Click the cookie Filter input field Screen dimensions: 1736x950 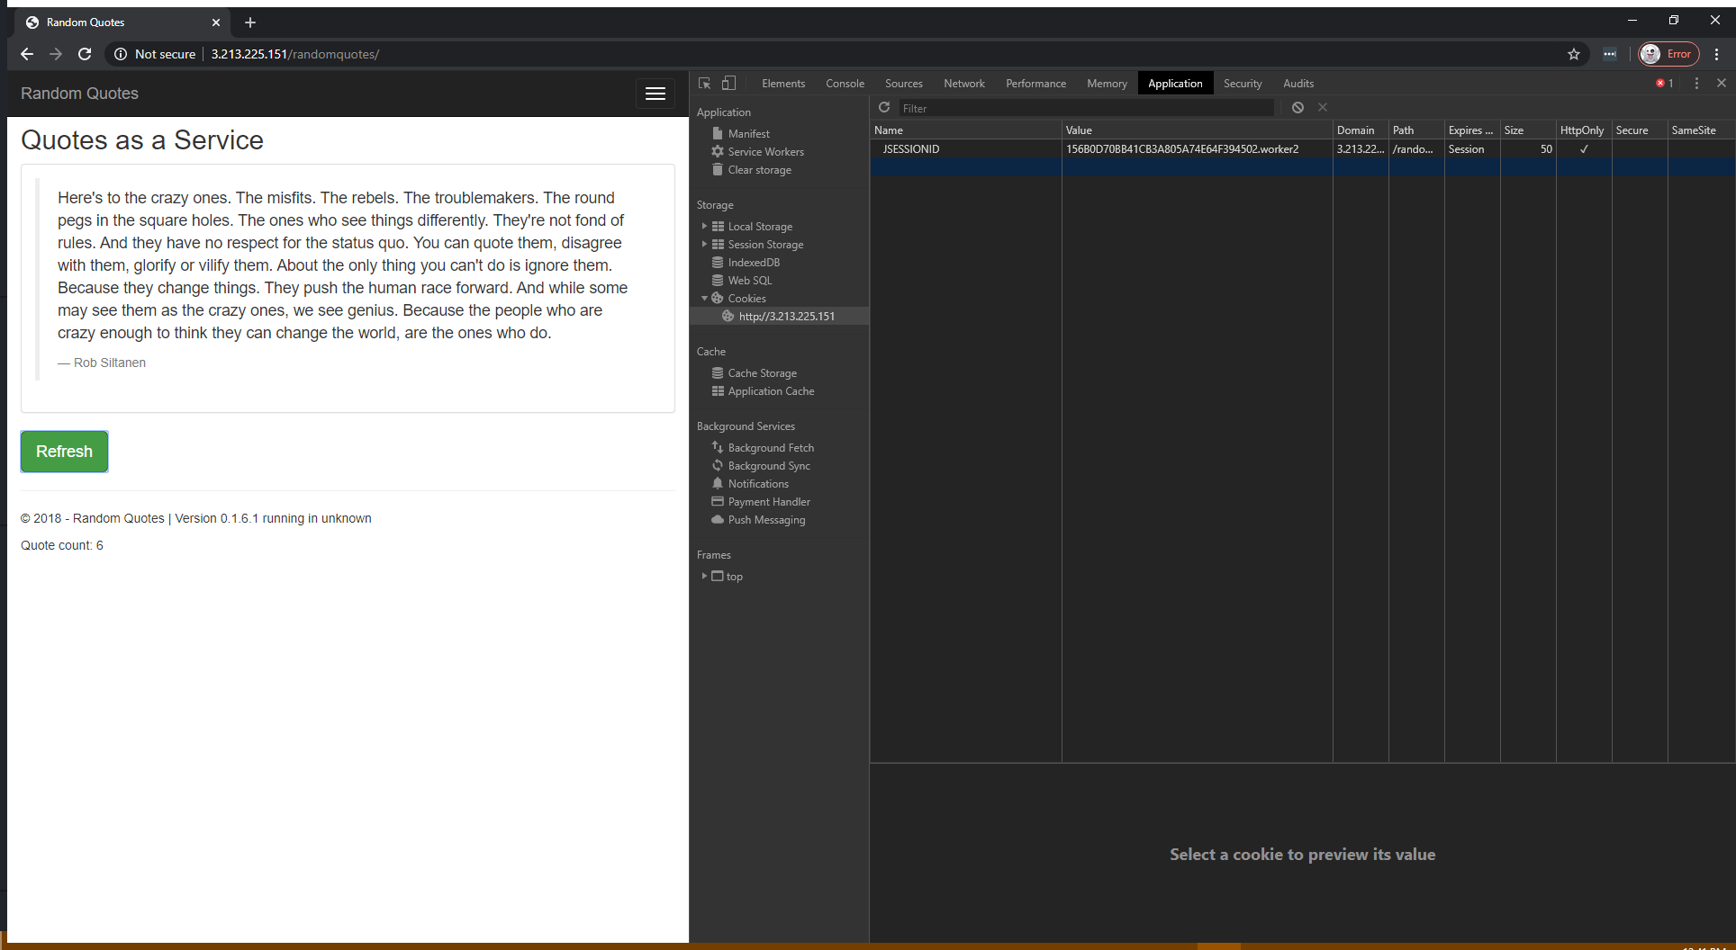click(x=1085, y=108)
